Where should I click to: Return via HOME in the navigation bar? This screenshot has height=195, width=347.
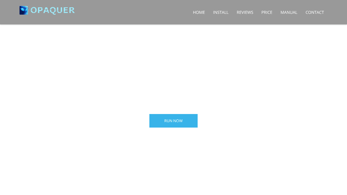click(x=199, y=12)
